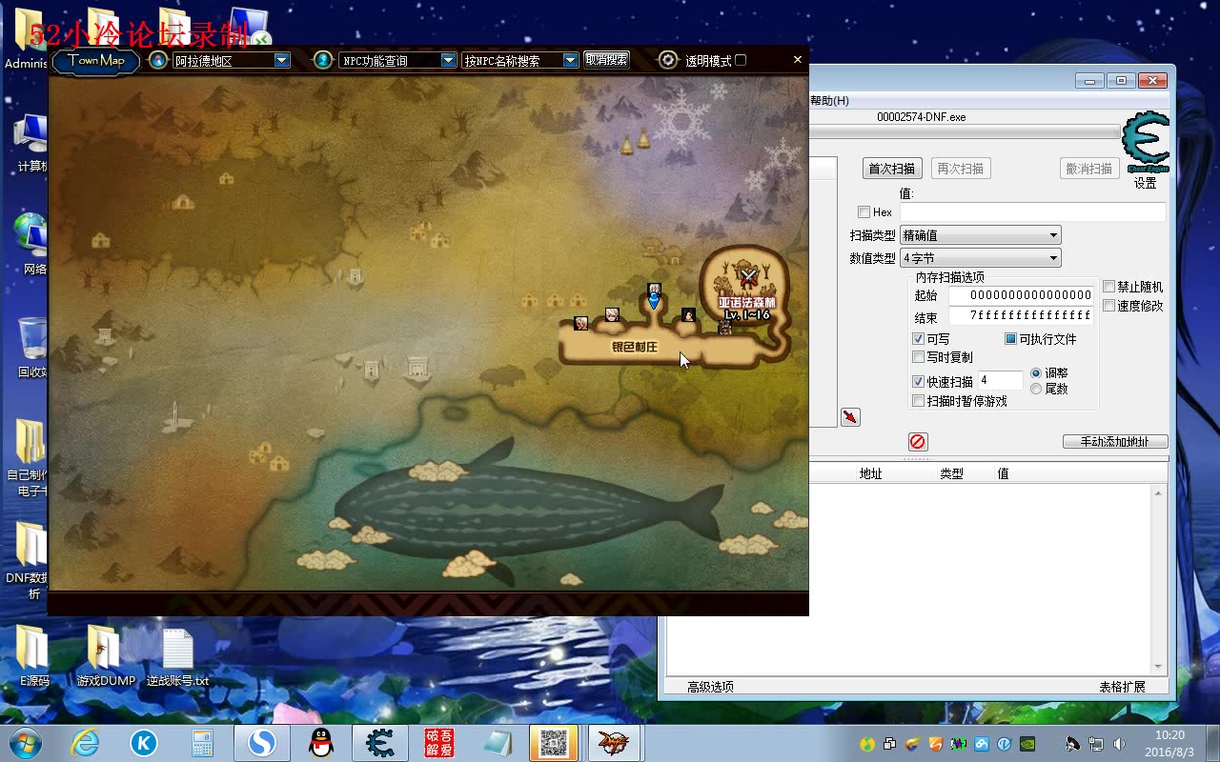Toggle the 快速扫描 checkbox
The image size is (1220, 762).
(918, 382)
